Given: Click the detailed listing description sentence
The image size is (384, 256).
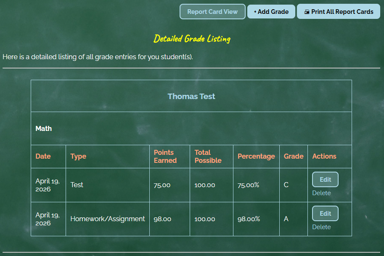Looking at the screenshot, I should (x=98, y=57).
